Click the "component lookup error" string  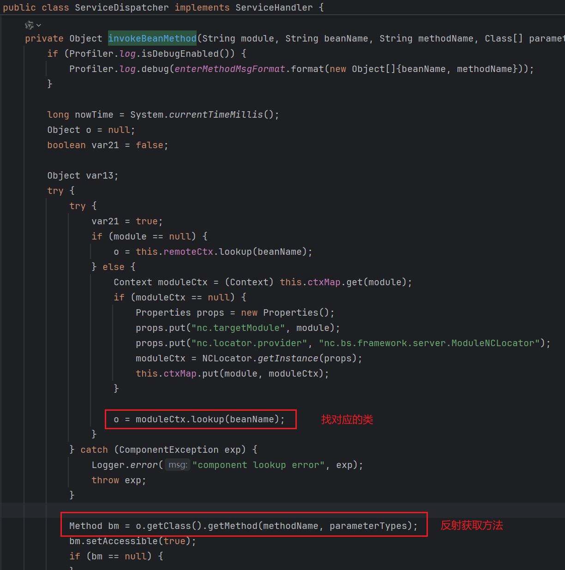pyautogui.click(x=258, y=465)
